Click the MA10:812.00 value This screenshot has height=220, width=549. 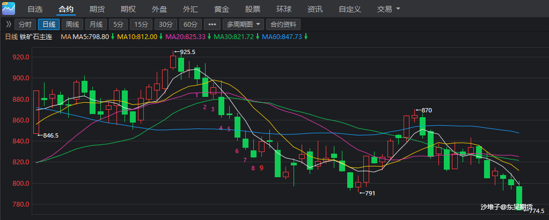[x=137, y=36]
